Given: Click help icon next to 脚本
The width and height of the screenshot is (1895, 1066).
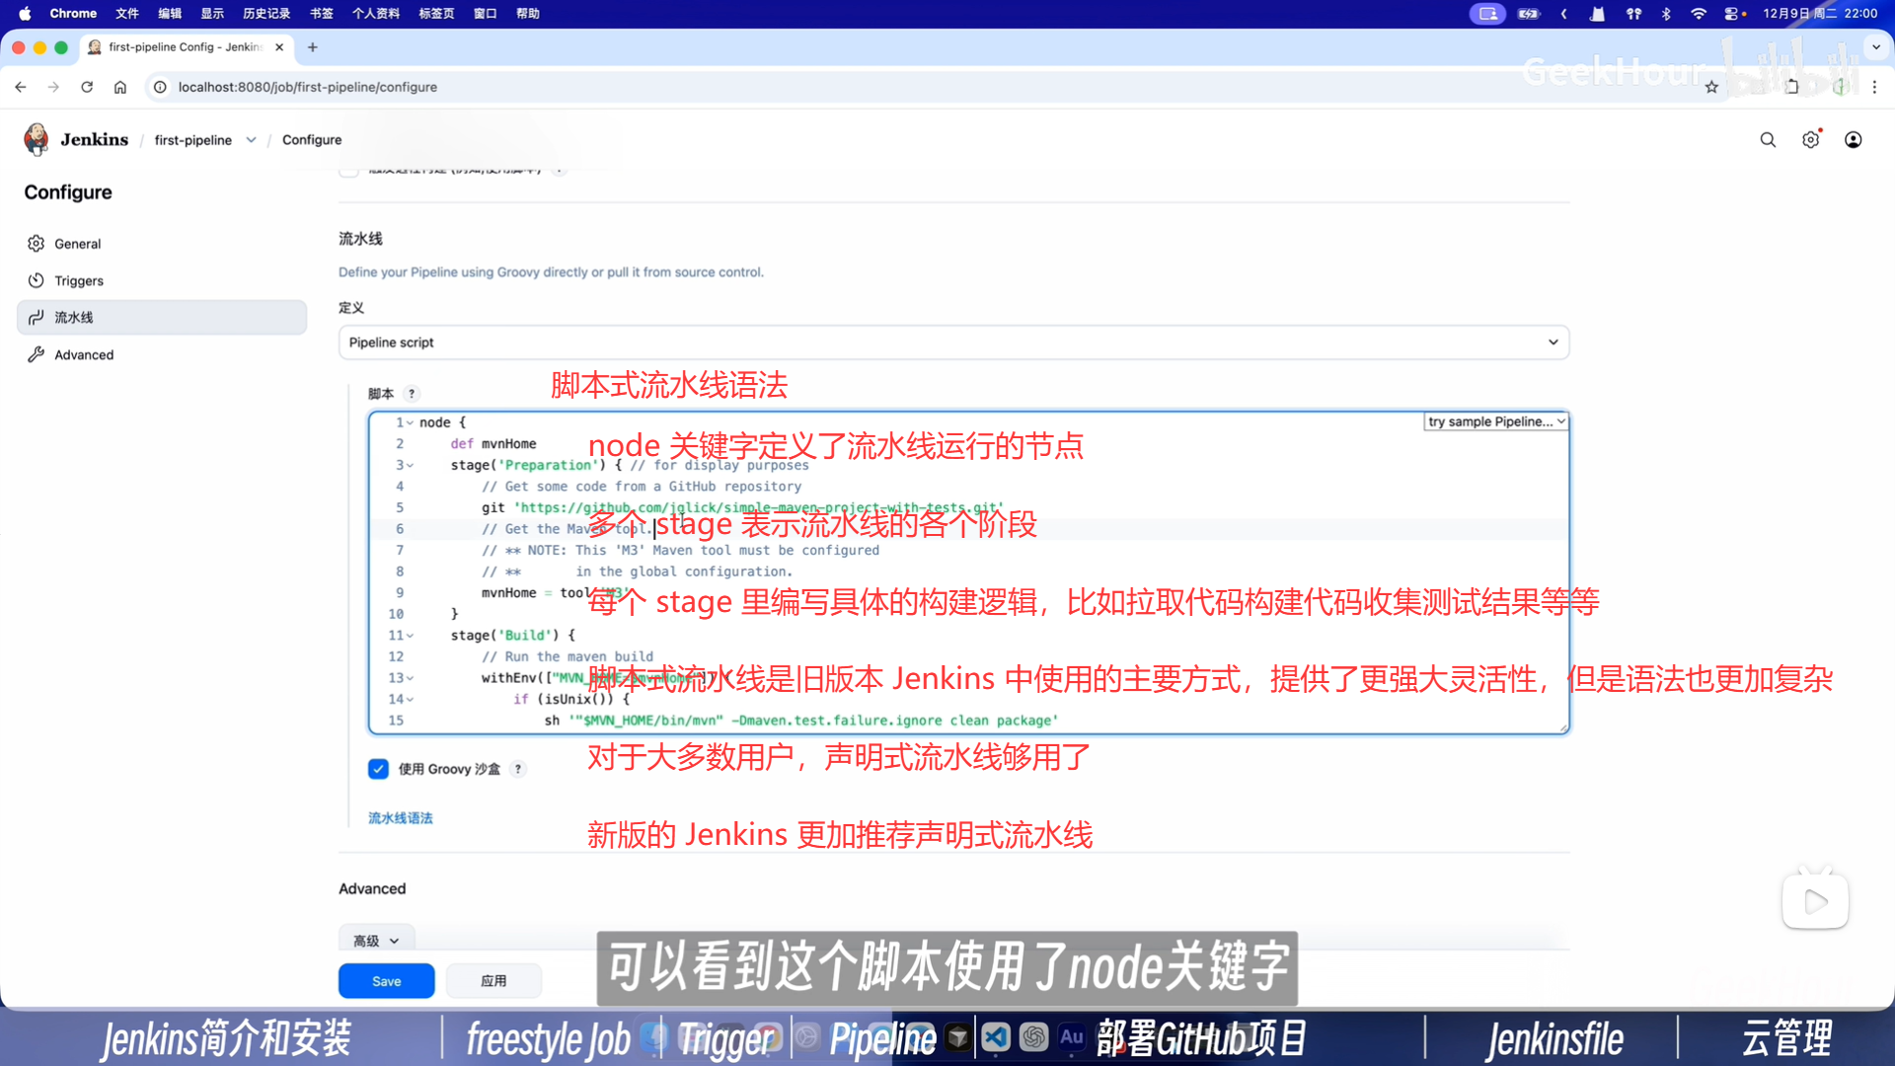Looking at the screenshot, I should coord(412,394).
